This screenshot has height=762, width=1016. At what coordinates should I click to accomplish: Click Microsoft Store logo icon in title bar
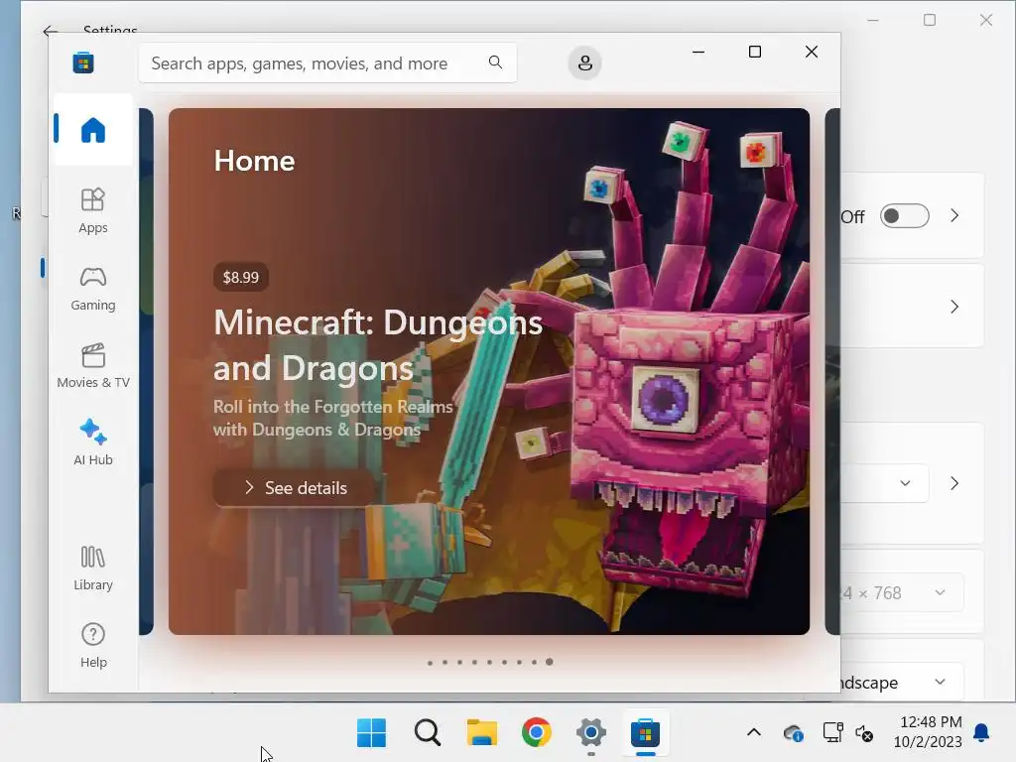83,63
